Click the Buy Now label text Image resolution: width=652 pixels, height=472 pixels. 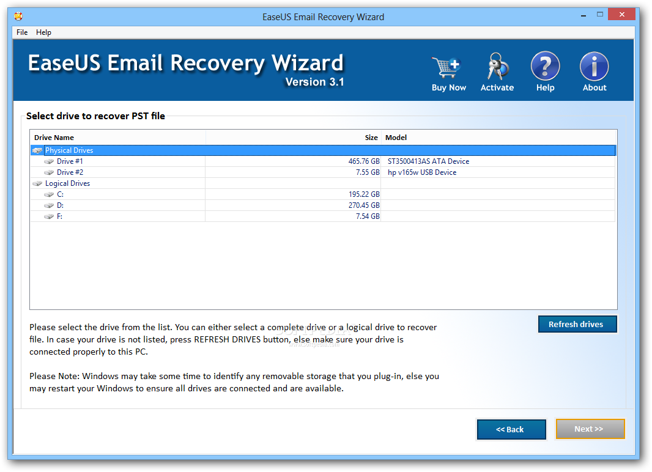449,87
